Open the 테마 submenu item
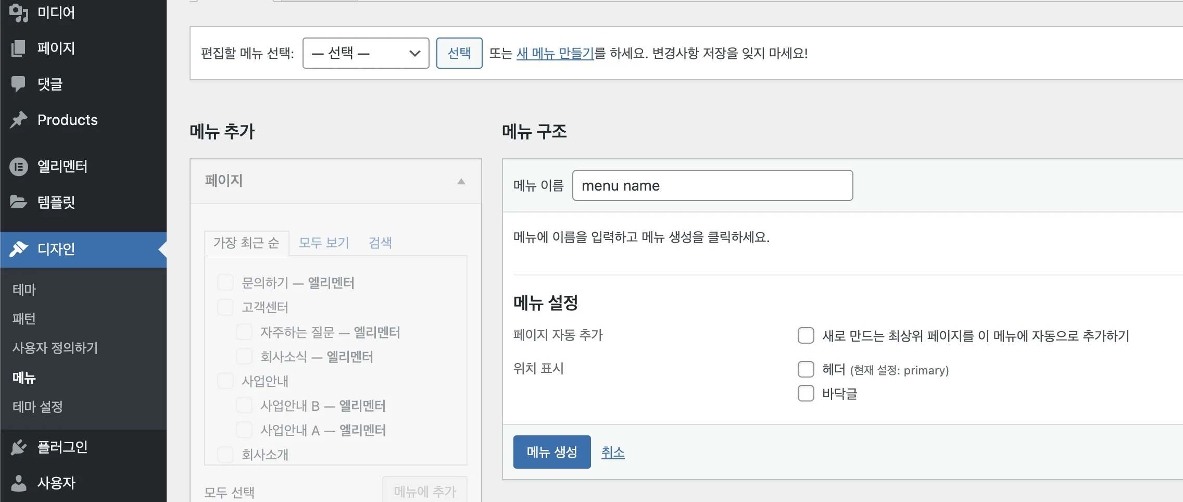Screen dimensions: 1183x502 pos(24,290)
